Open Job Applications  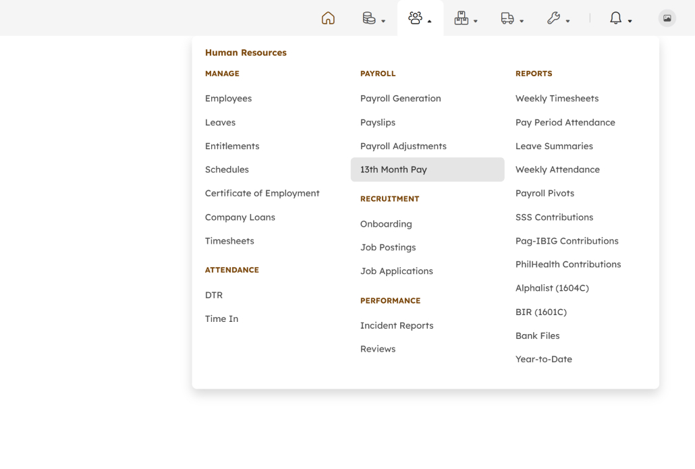tap(397, 271)
